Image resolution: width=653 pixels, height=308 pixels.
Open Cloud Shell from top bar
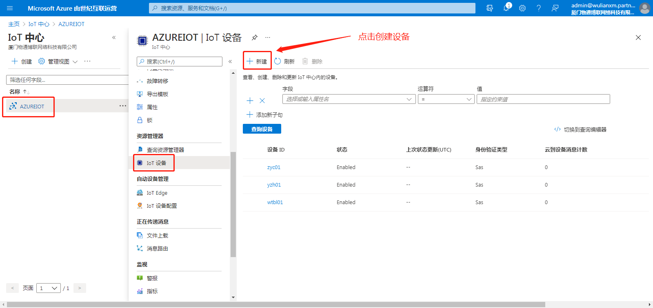click(x=490, y=8)
